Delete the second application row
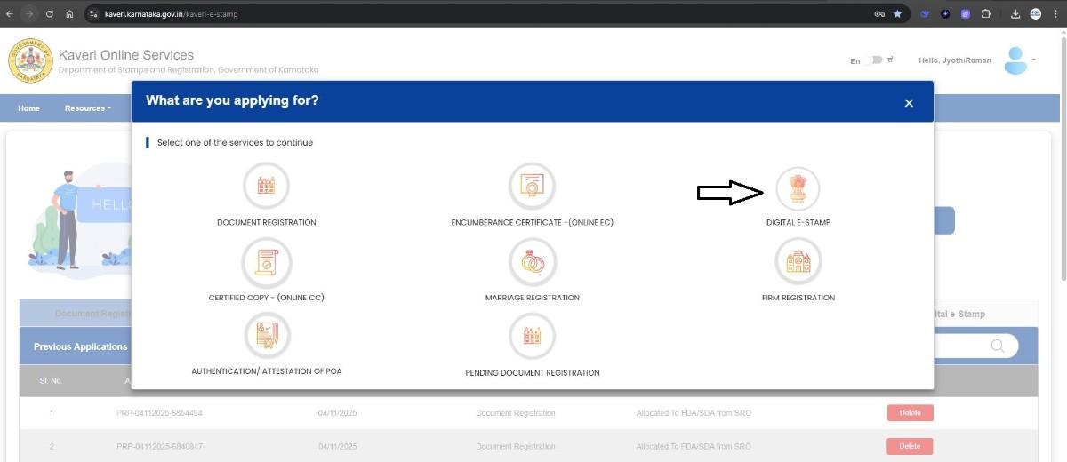The height and width of the screenshot is (462, 1067). tap(910, 446)
